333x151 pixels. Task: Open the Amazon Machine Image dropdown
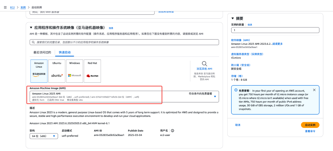[124, 96]
